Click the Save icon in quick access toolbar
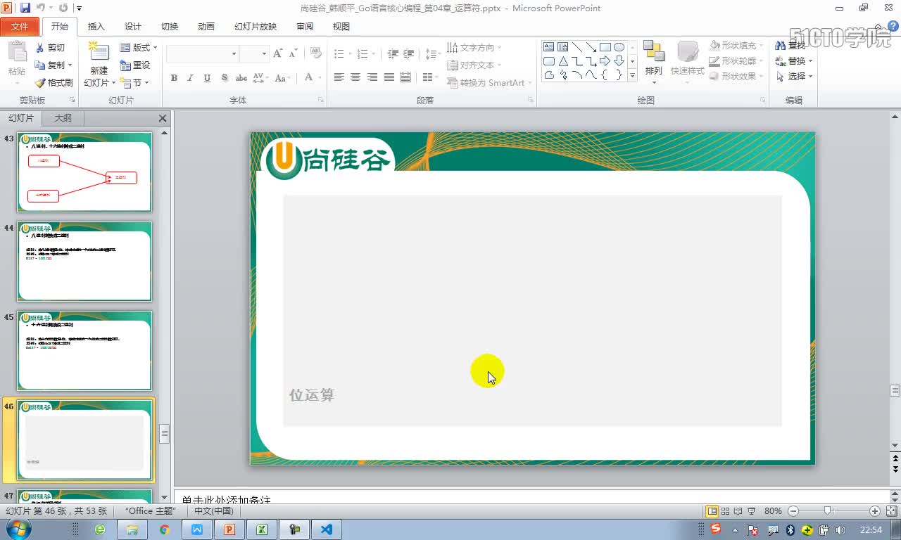Viewport: 901px width, 540px height. click(25, 8)
